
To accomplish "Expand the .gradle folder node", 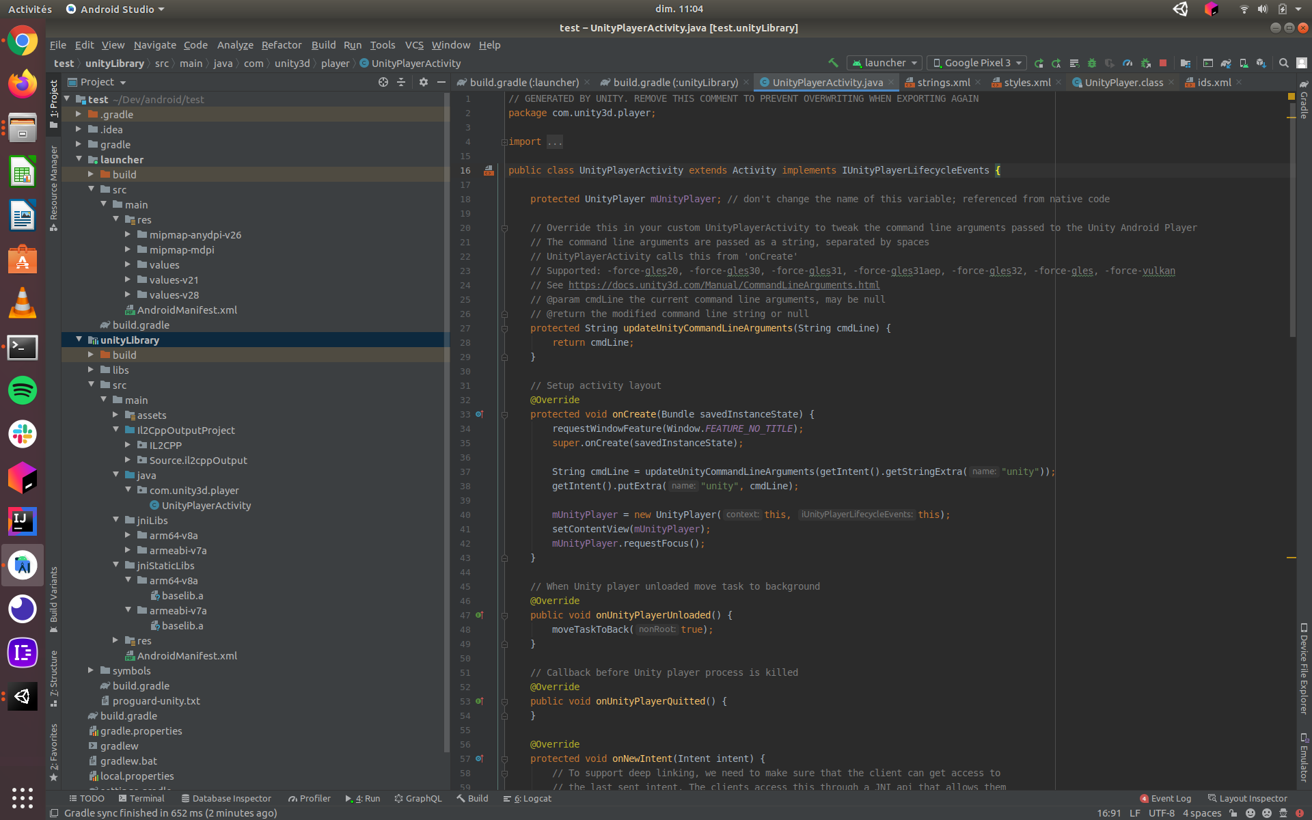I will pos(79,114).
